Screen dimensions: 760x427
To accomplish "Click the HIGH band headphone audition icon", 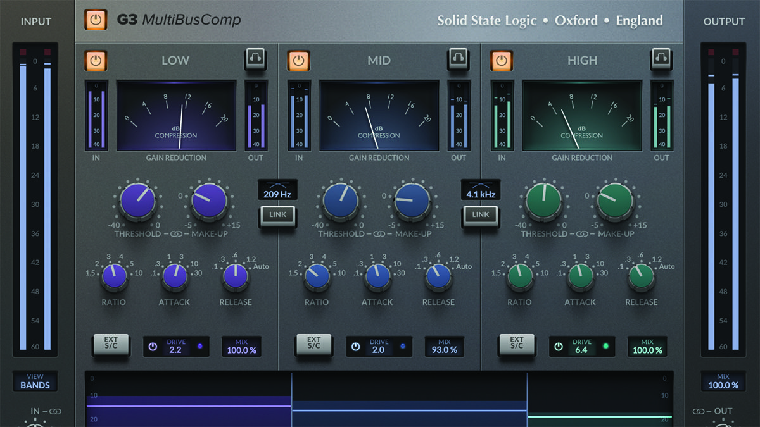I will tap(661, 60).
